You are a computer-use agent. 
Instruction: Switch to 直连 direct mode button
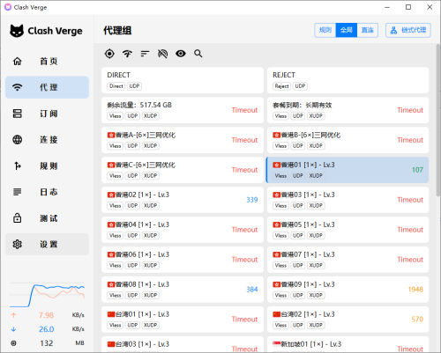(368, 30)
